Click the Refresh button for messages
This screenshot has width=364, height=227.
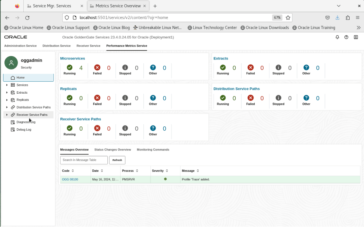pyautogui.click(x=117, y=160)
